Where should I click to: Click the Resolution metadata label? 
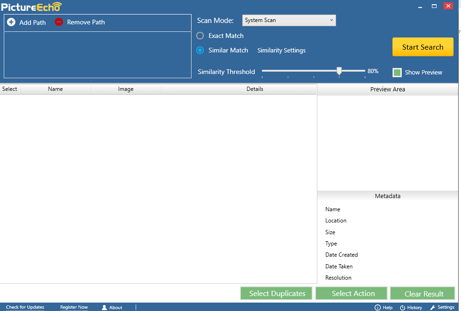pyautogui.click(x=338, y=278)
